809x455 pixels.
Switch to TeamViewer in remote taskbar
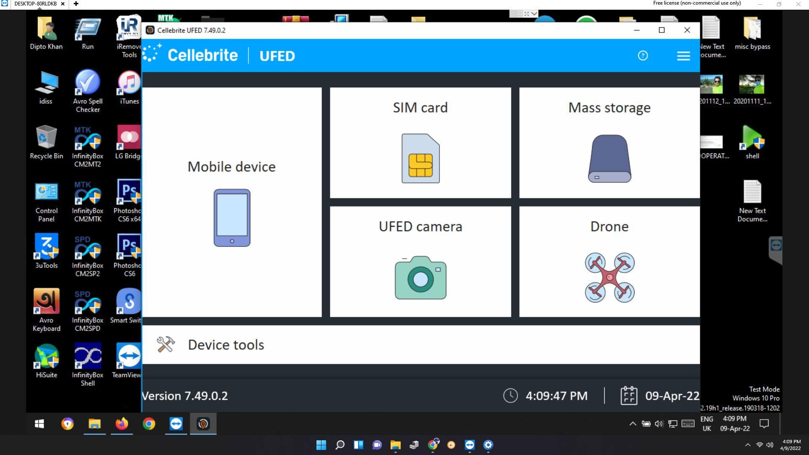tap(176, 424)
